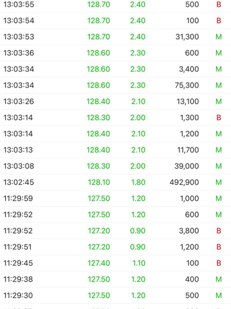Tap the 13:03:36 row with volume 600
231x309 pixels.
click(x=115, y=53)
